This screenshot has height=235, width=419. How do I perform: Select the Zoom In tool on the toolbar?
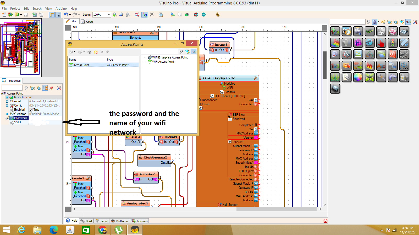coord(115,15)
